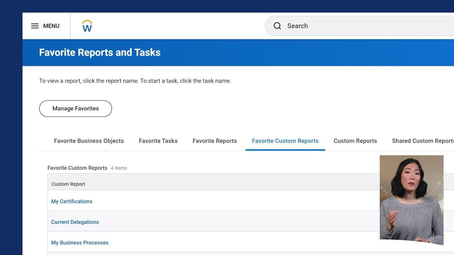Click the magnifying glass search icon

click(x=277, y=26)
